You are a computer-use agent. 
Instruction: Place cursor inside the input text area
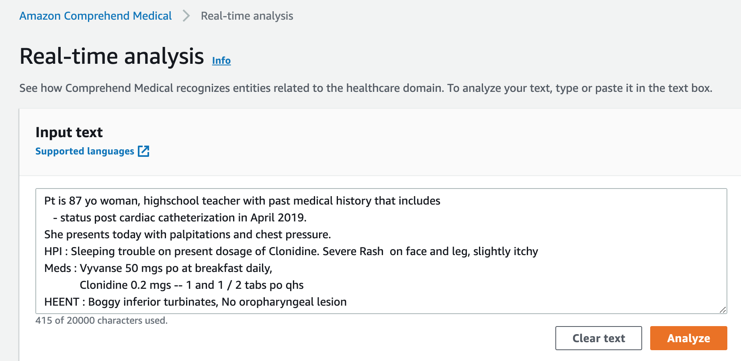[362, 249]
